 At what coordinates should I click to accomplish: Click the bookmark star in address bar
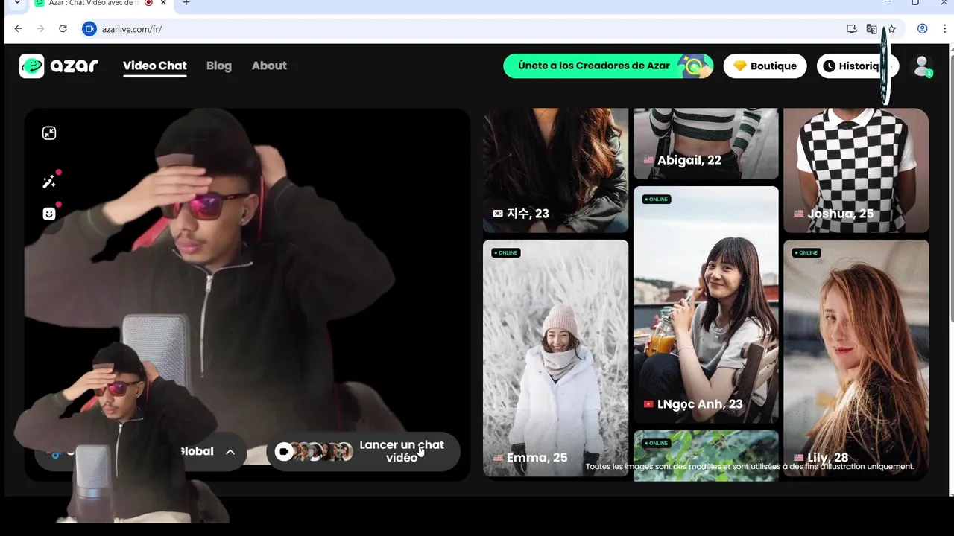pos(892,29)
